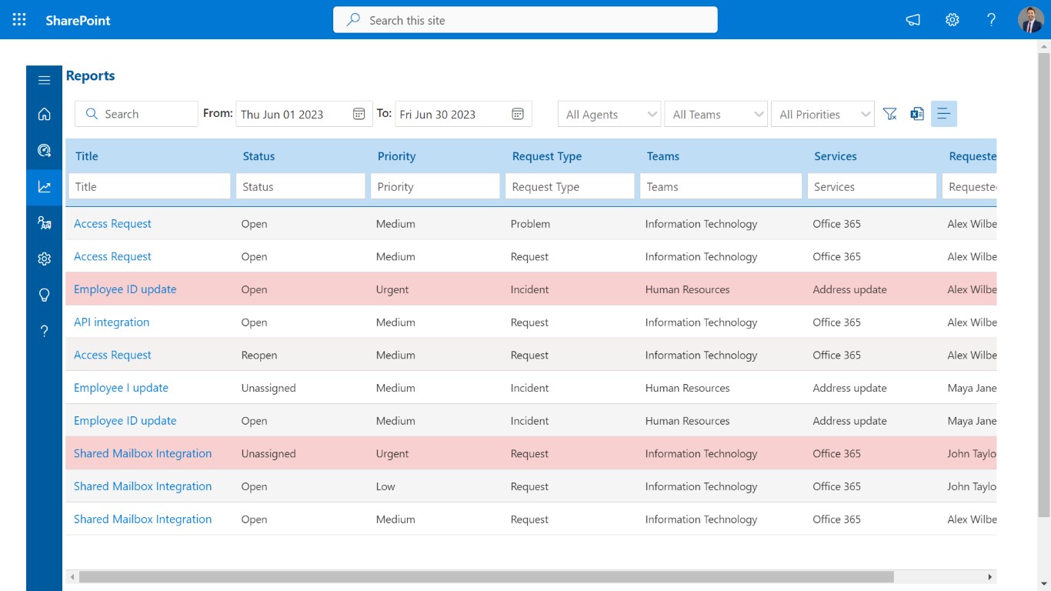Sort by the Priority column header

396,156
